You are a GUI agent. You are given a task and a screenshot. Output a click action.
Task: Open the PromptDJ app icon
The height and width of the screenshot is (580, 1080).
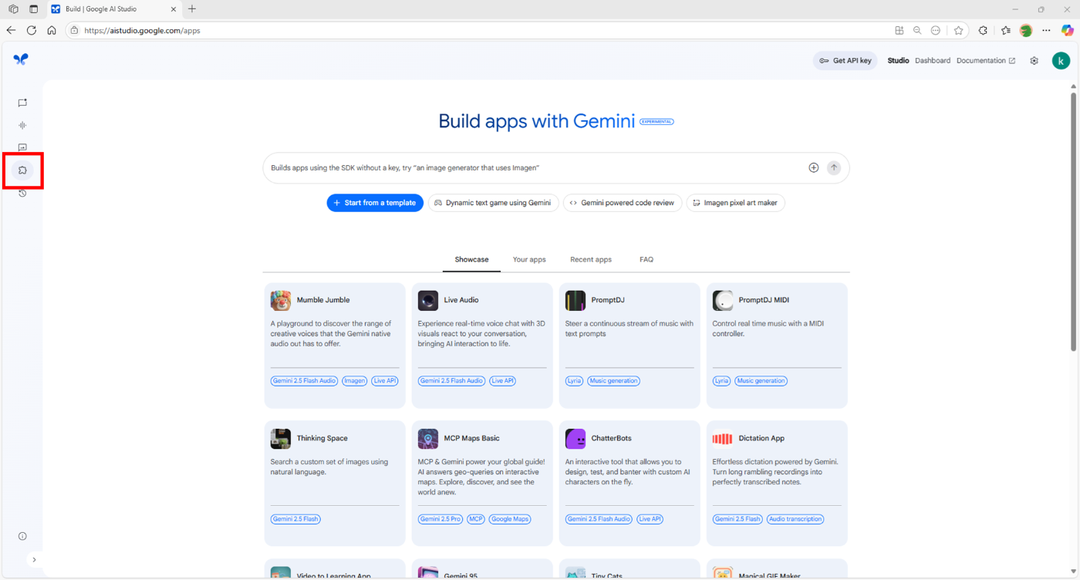(x=575, y=300)
